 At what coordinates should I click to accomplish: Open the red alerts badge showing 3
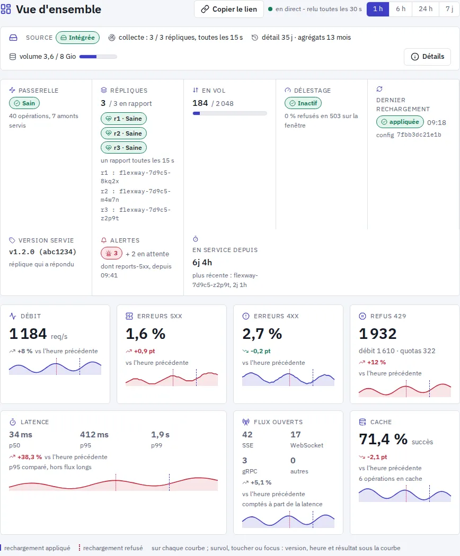(111, 254)
